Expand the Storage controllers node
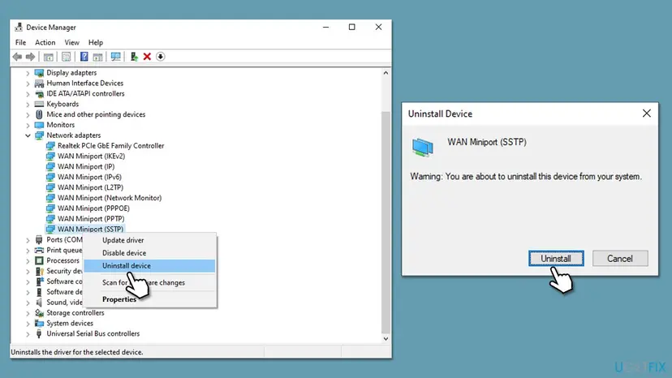 tap(28, 313)
